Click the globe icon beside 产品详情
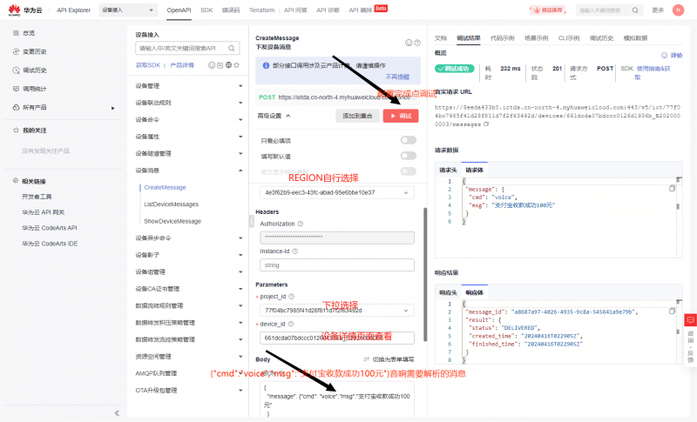Image resolution: width=697 pixels, height=422 pixels. pyautogui.click(x=228, y=65)
